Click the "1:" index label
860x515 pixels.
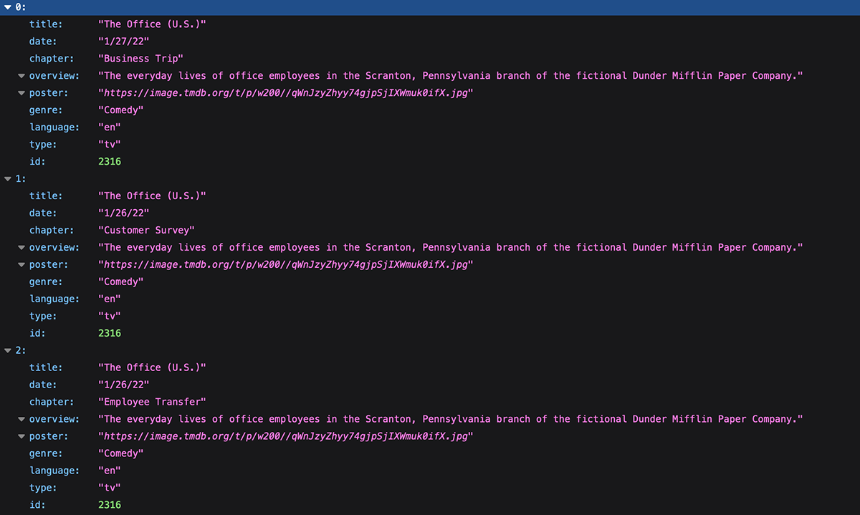coord(21,179)
